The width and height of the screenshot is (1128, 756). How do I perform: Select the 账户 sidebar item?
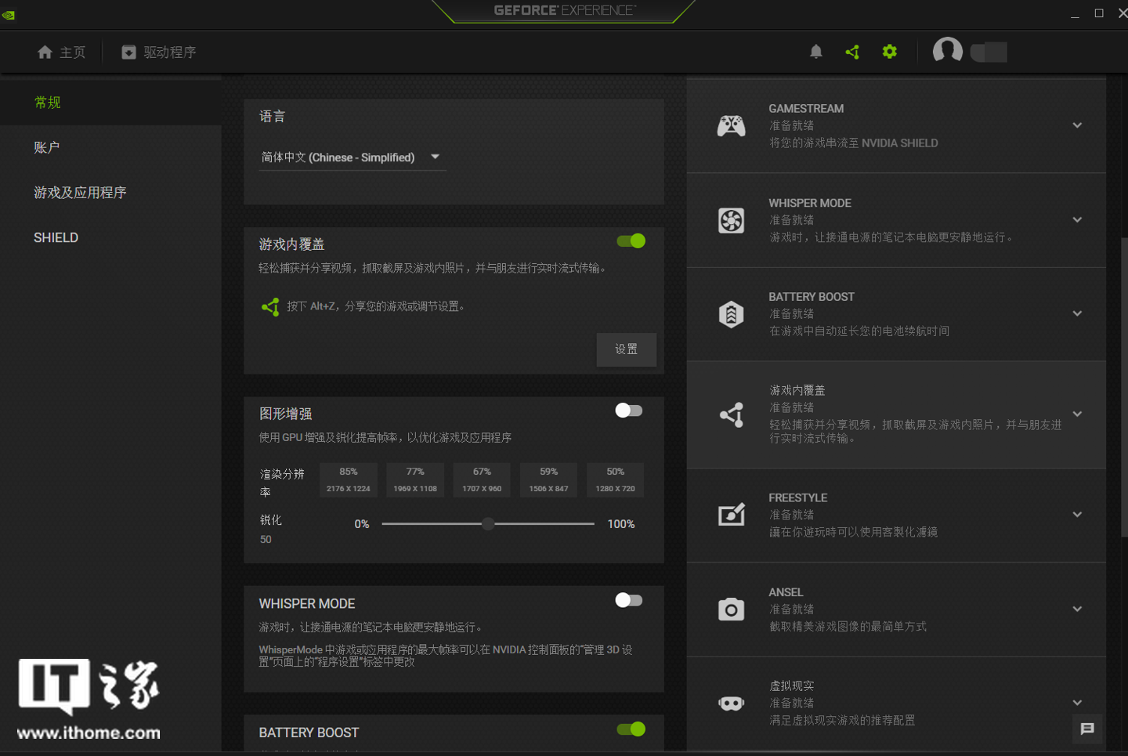tap(110, 147)
